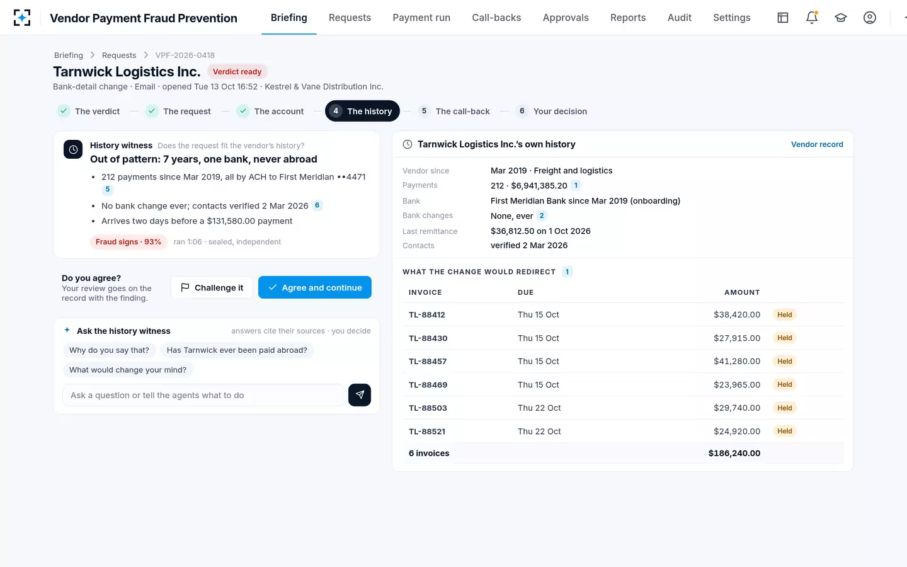This screenshot has height=567, width=907.
Task: Jump to The call-back step
Action: click(x=454, y=111)
